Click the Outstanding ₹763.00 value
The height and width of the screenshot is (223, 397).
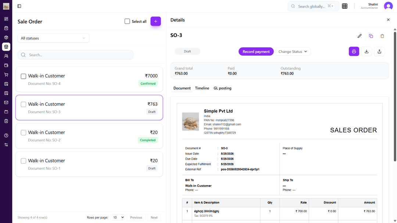(x=287, y=73)
